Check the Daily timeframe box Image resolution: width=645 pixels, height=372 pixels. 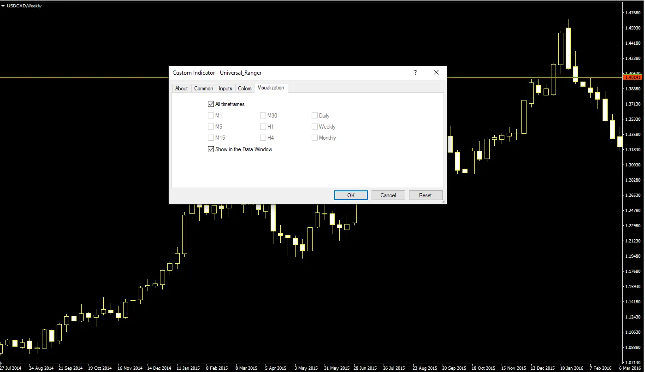(315, 116)
